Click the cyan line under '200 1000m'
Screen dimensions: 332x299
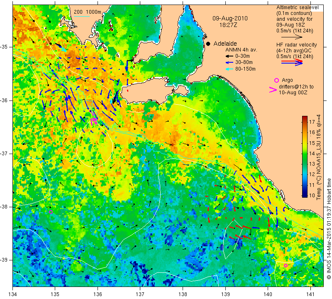tap(82, 16)
